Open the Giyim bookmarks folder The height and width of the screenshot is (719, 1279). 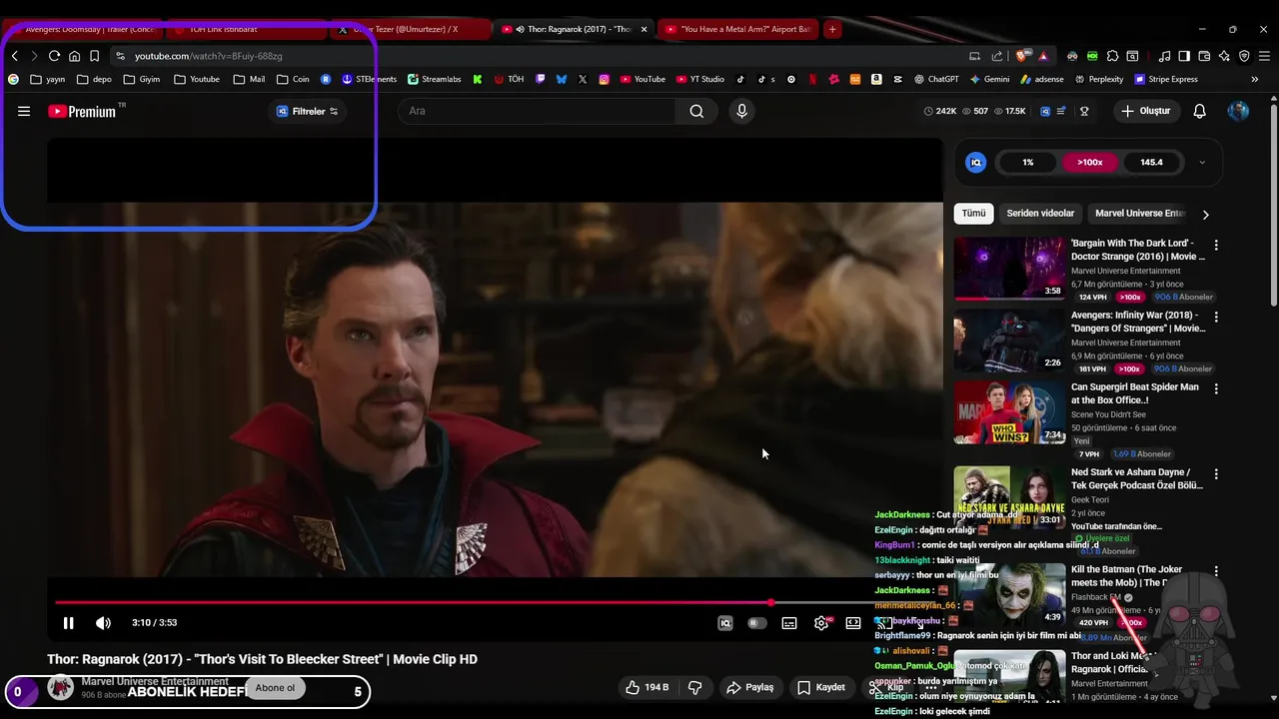coord(141,79)
